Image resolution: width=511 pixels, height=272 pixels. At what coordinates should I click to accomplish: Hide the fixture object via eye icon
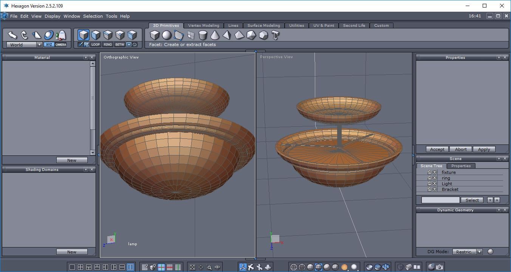(x=435, y=172)
